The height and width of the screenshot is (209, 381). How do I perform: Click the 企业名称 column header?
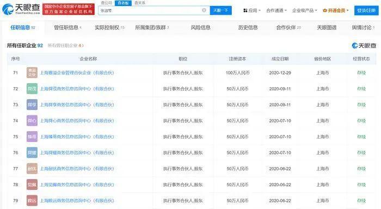88,59
